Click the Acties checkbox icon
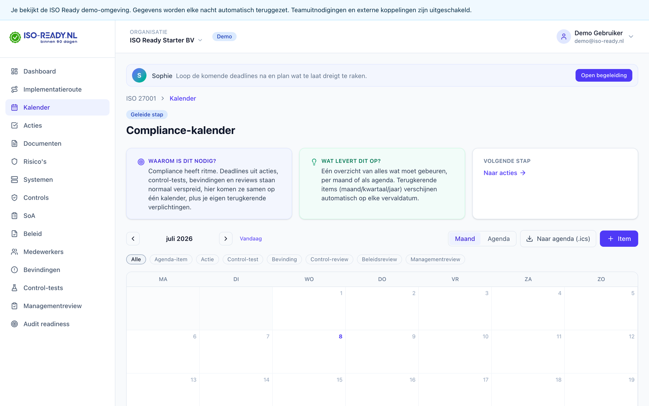 [15, 125]
